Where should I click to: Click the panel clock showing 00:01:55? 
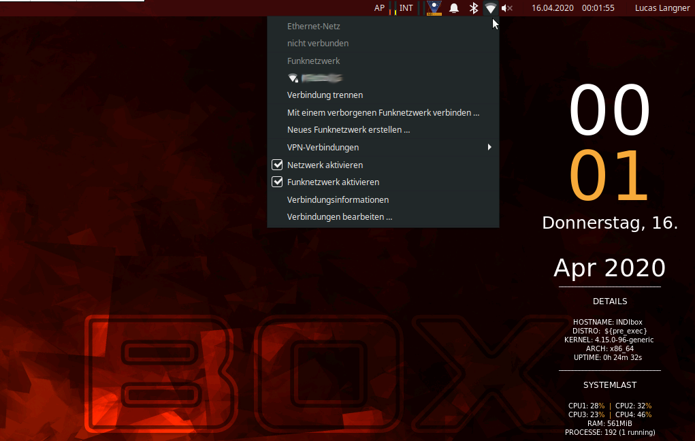[x=598, y=8]
